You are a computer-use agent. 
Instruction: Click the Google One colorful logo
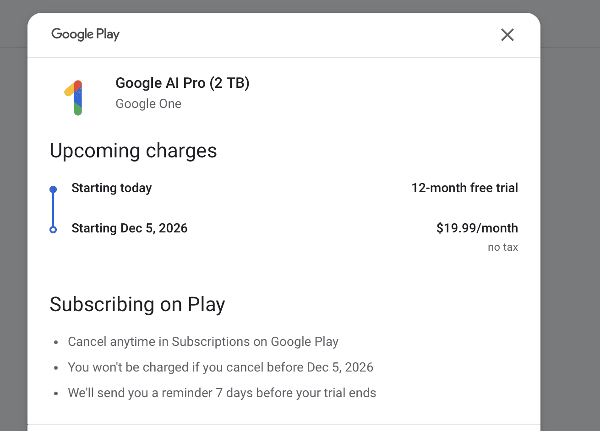pos(74,97)
